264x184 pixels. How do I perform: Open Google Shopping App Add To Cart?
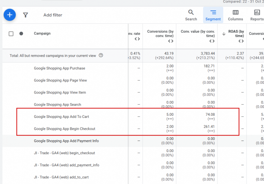tap(61, 116)
